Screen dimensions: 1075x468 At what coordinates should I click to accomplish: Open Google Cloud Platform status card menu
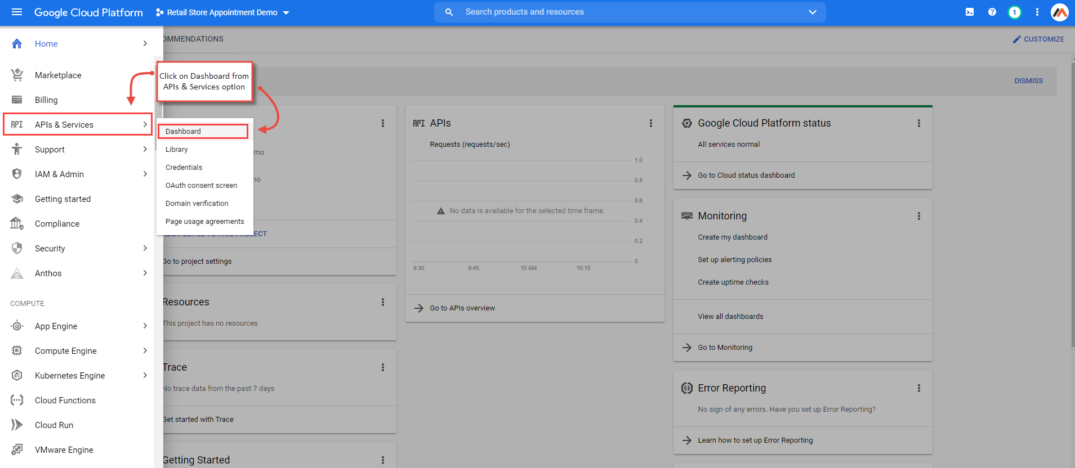(x=919, y=123)
